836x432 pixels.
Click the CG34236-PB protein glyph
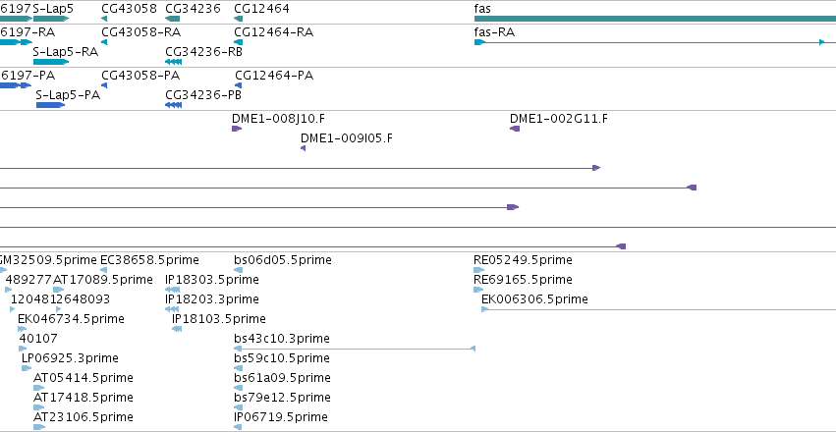tap(173, 105)
